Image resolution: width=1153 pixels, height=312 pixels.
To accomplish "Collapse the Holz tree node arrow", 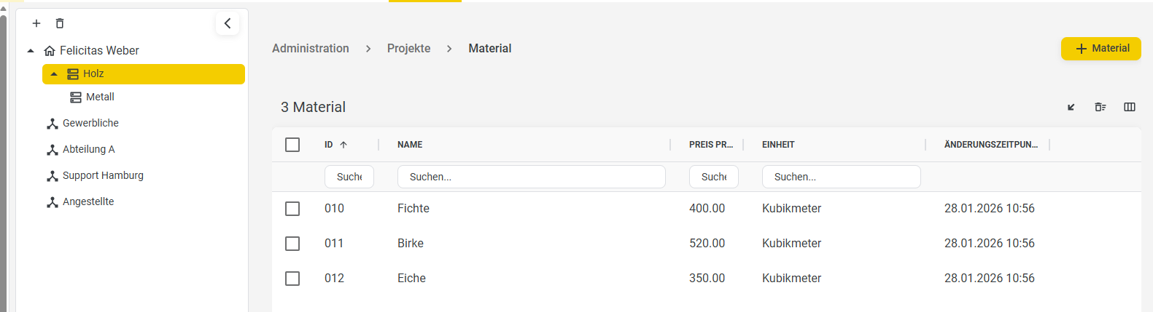I will [x=54, y=74].
